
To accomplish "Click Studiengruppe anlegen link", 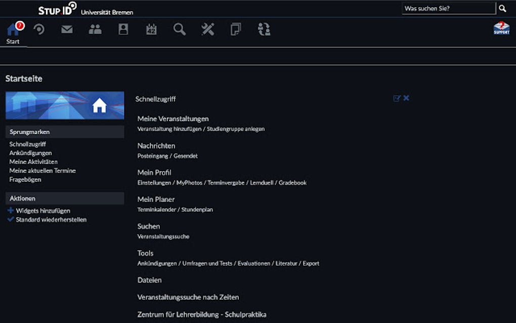I will (236, 129).
